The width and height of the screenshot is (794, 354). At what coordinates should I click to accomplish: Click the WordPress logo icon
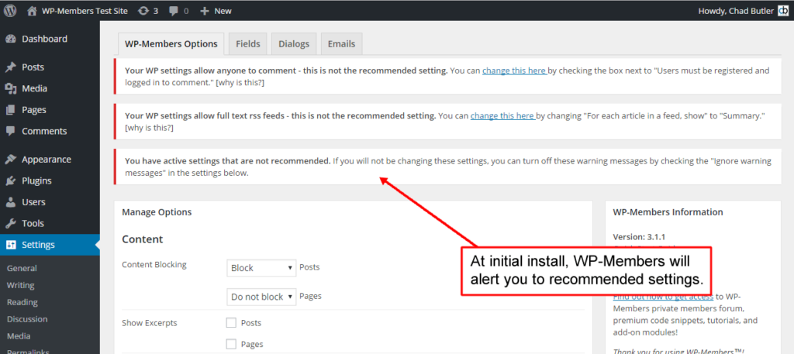point(10,11)
